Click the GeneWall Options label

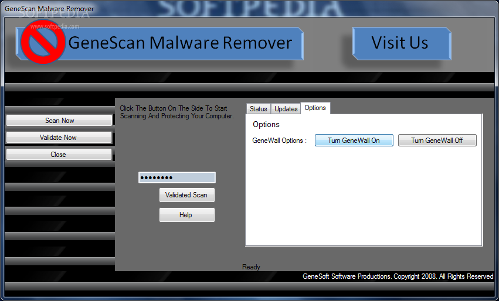coord(280,141)
